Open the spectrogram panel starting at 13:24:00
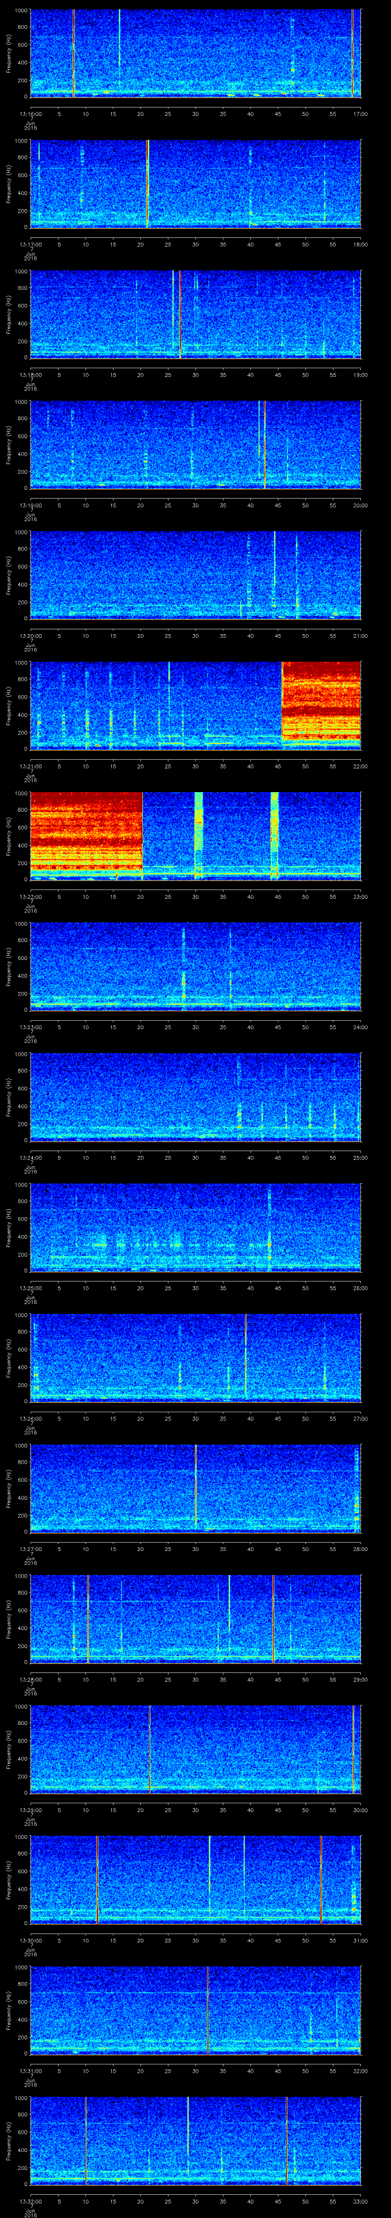Image resolution: width=391 pixels, height=2218 pixels. click(x=195, y=1097)
